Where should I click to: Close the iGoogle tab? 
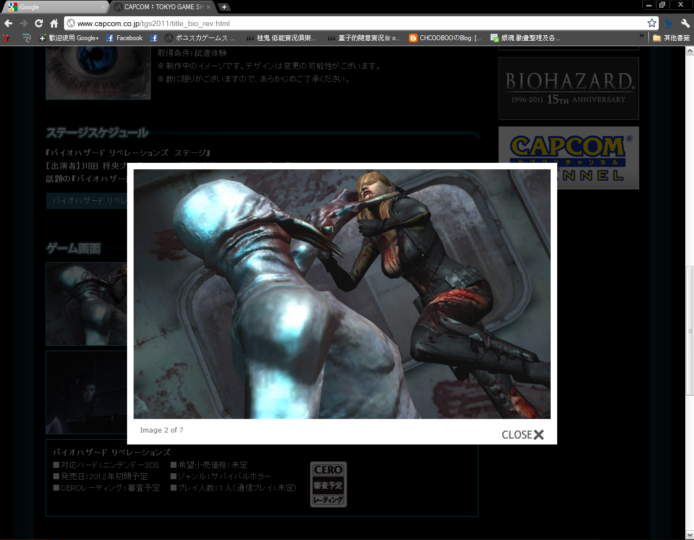tap(103, 7)
